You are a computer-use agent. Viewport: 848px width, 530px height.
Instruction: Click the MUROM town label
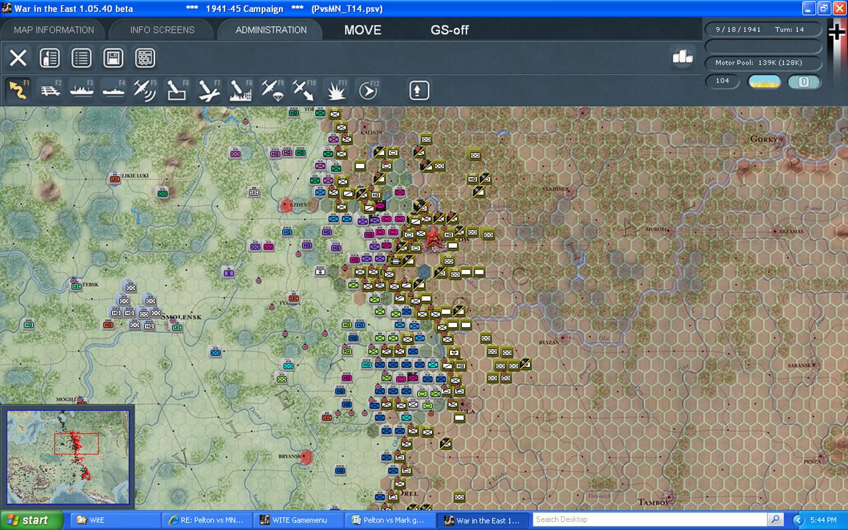click(x=656, y=229)
